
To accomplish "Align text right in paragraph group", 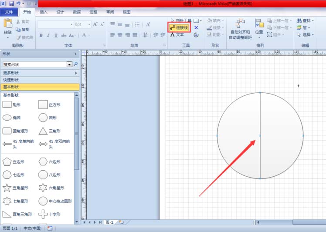I will point(127,35).
